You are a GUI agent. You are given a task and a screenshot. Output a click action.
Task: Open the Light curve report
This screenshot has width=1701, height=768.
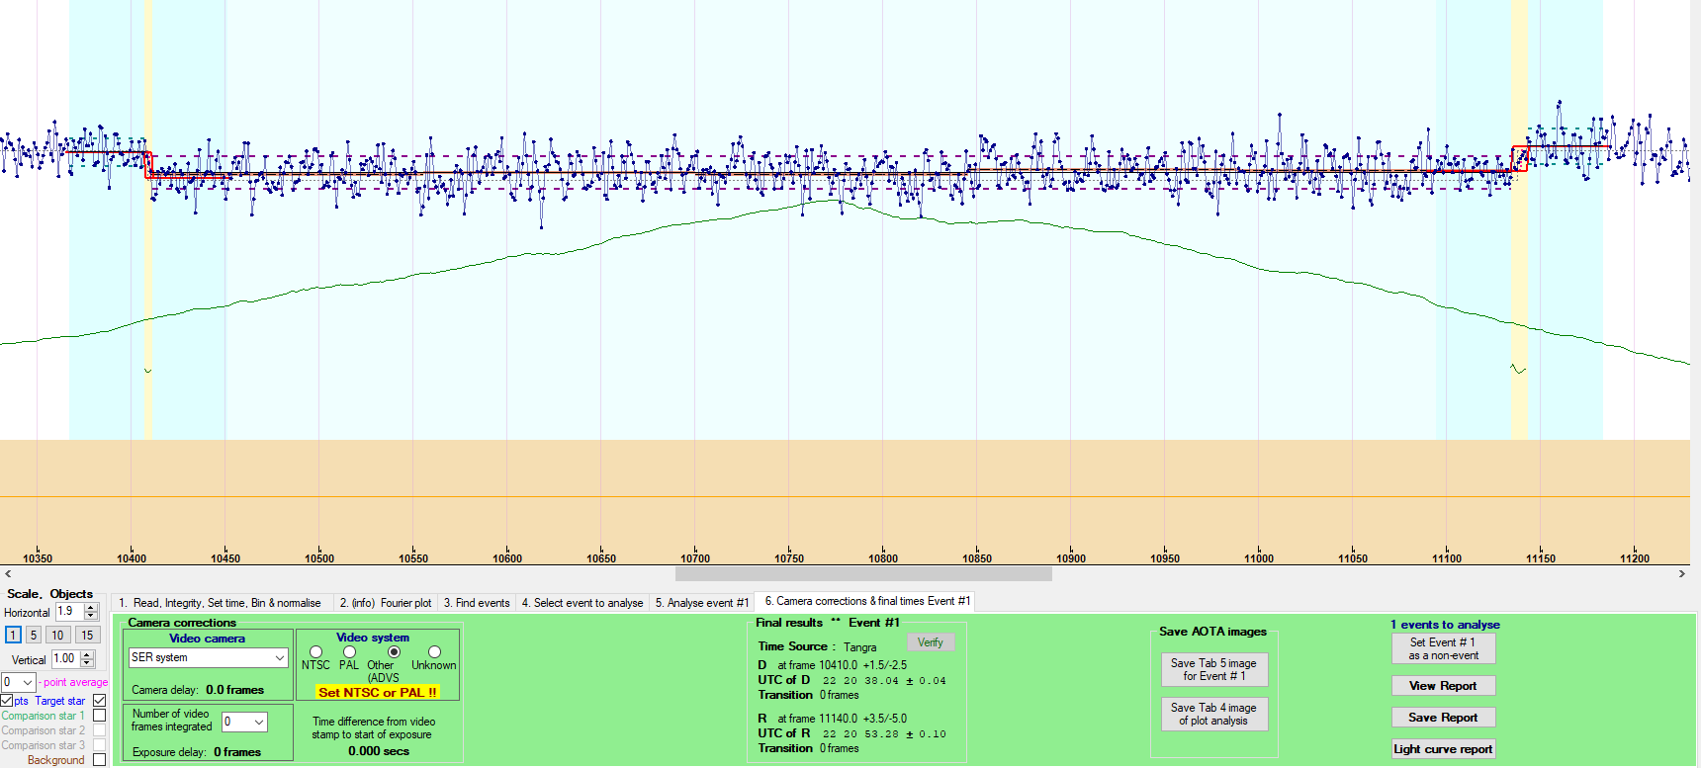(1443, 749)
